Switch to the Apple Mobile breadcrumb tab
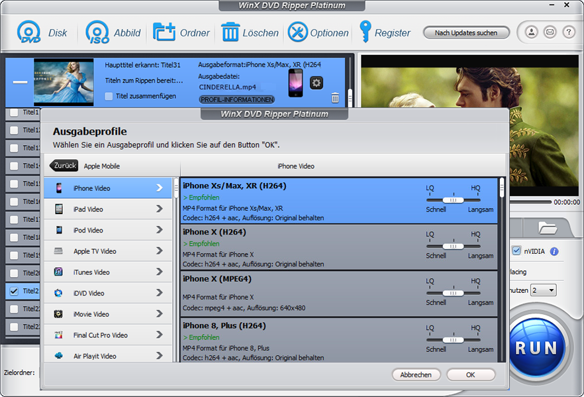This screenshot has width=584, height=397. [x=101, y=166]
